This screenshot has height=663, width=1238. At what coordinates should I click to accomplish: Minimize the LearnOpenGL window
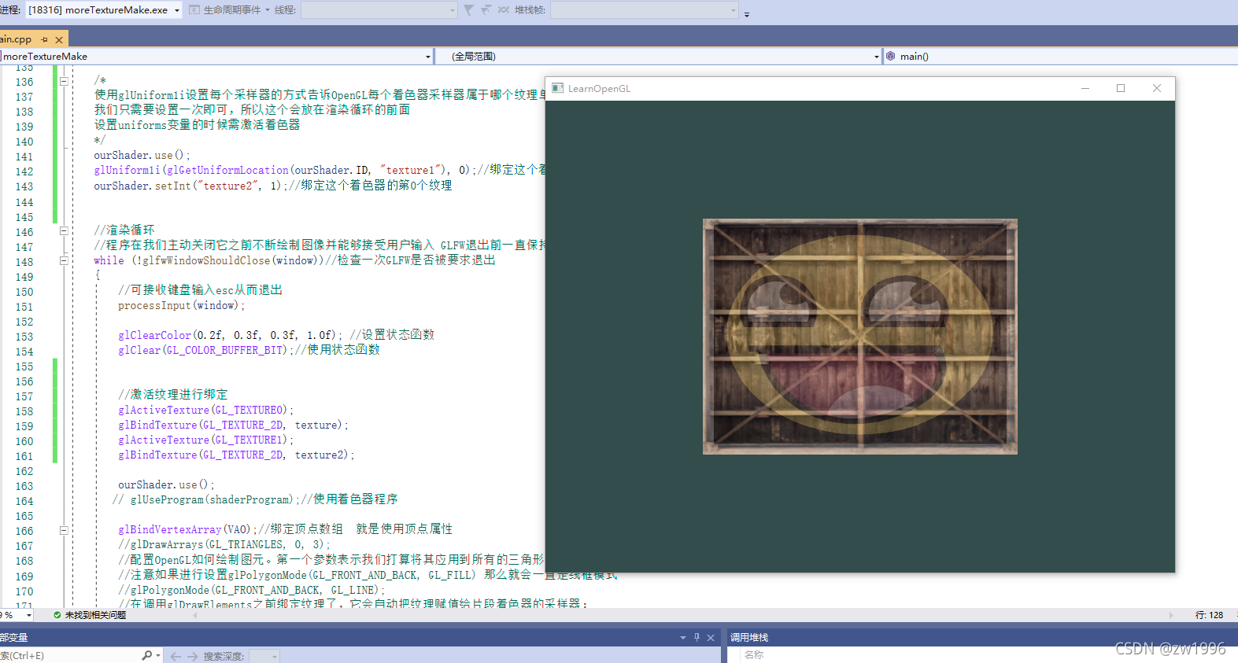coord(1085,88)
